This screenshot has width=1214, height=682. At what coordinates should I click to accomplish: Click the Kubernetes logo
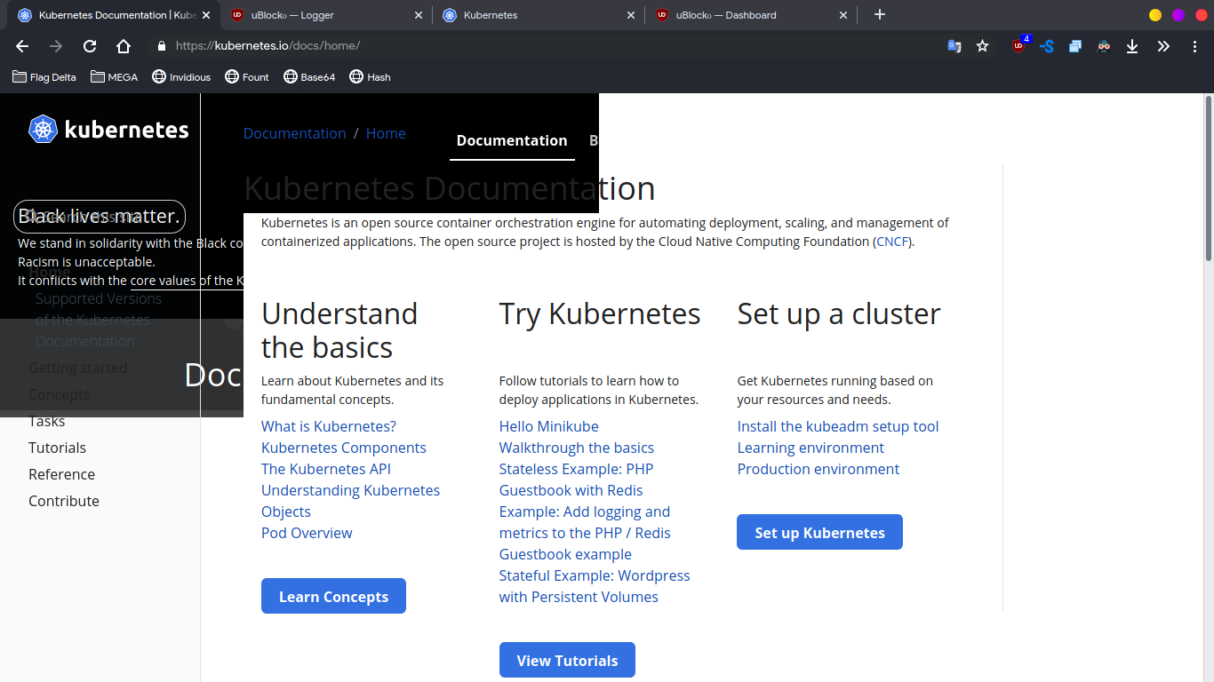(108, 130)
